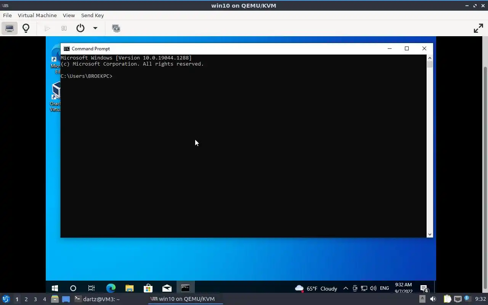
Task: Pause the virtual machine
Action: point(64,28)
